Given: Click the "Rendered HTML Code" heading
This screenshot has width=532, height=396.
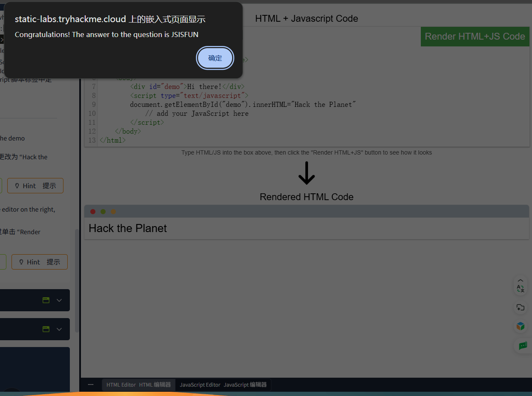Looking at the screenshot, I should [307, 197].
